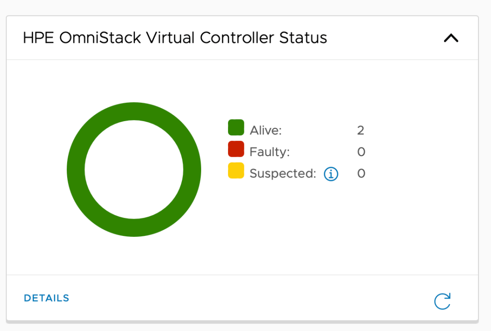Click the white center of the donut chart
This screenshot has width=491, height=331.
point(134,170)
